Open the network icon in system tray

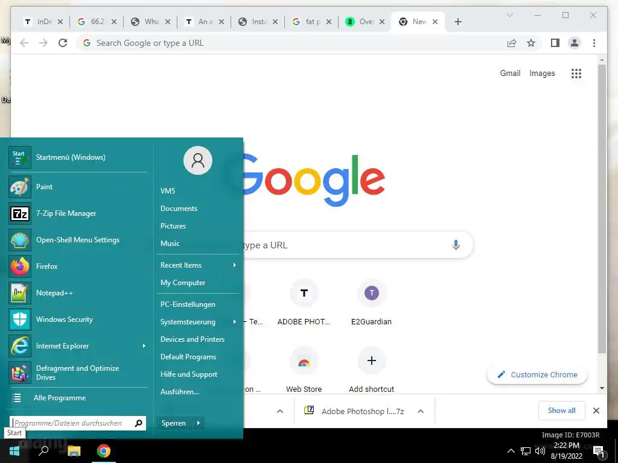(526, 451)
